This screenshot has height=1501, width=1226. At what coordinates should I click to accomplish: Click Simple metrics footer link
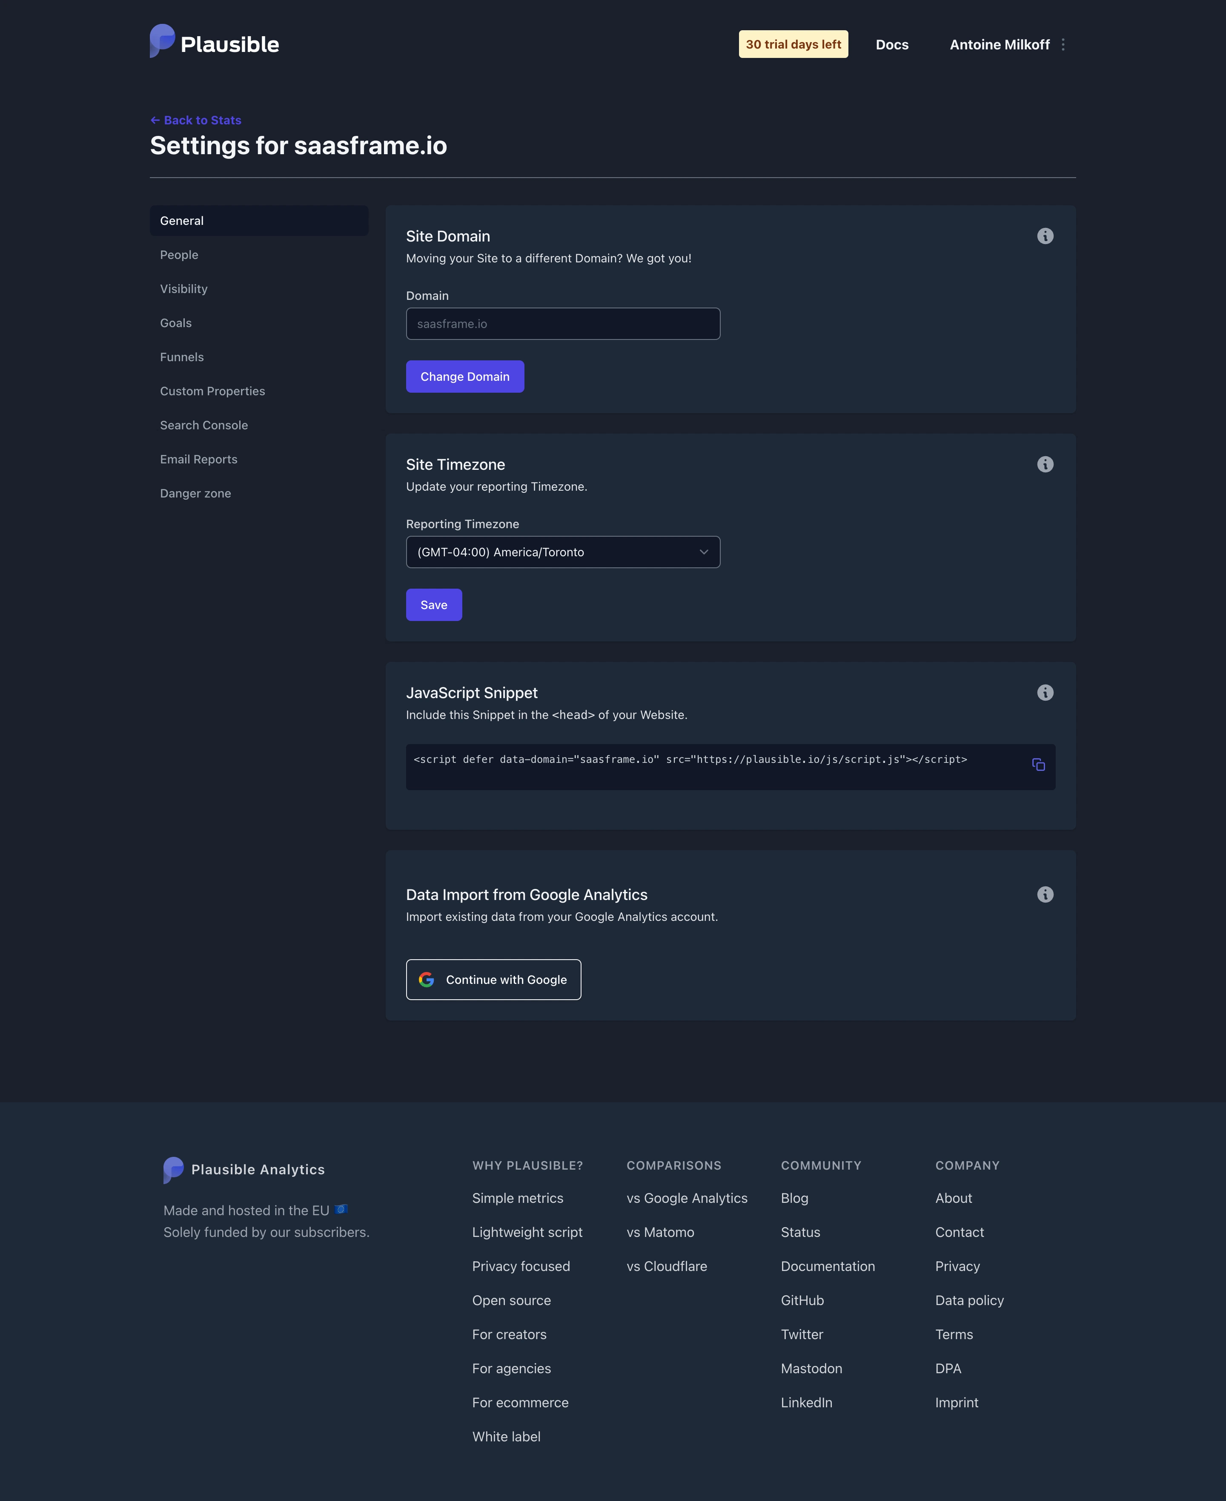coord(518,1198)
